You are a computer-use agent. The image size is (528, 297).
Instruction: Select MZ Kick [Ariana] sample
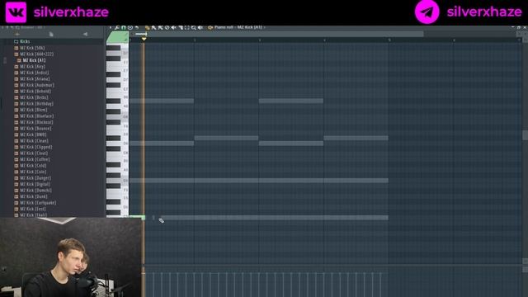[31, 79]
